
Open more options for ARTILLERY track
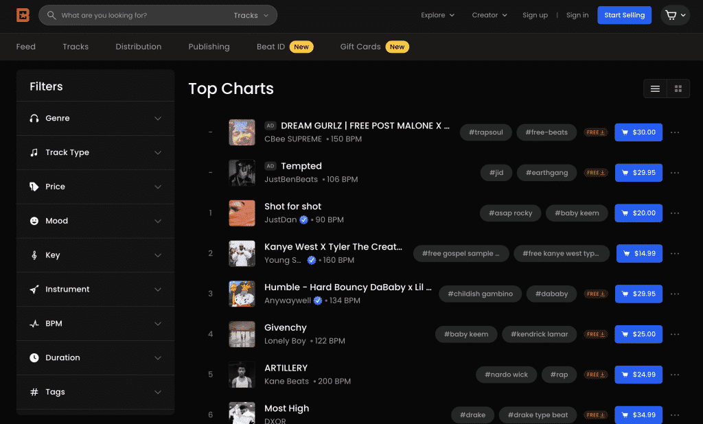675,375
